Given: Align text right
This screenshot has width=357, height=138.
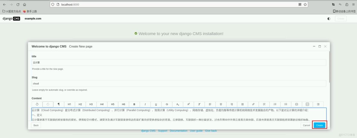Looking at the screenshot, I should coord(232,104).
